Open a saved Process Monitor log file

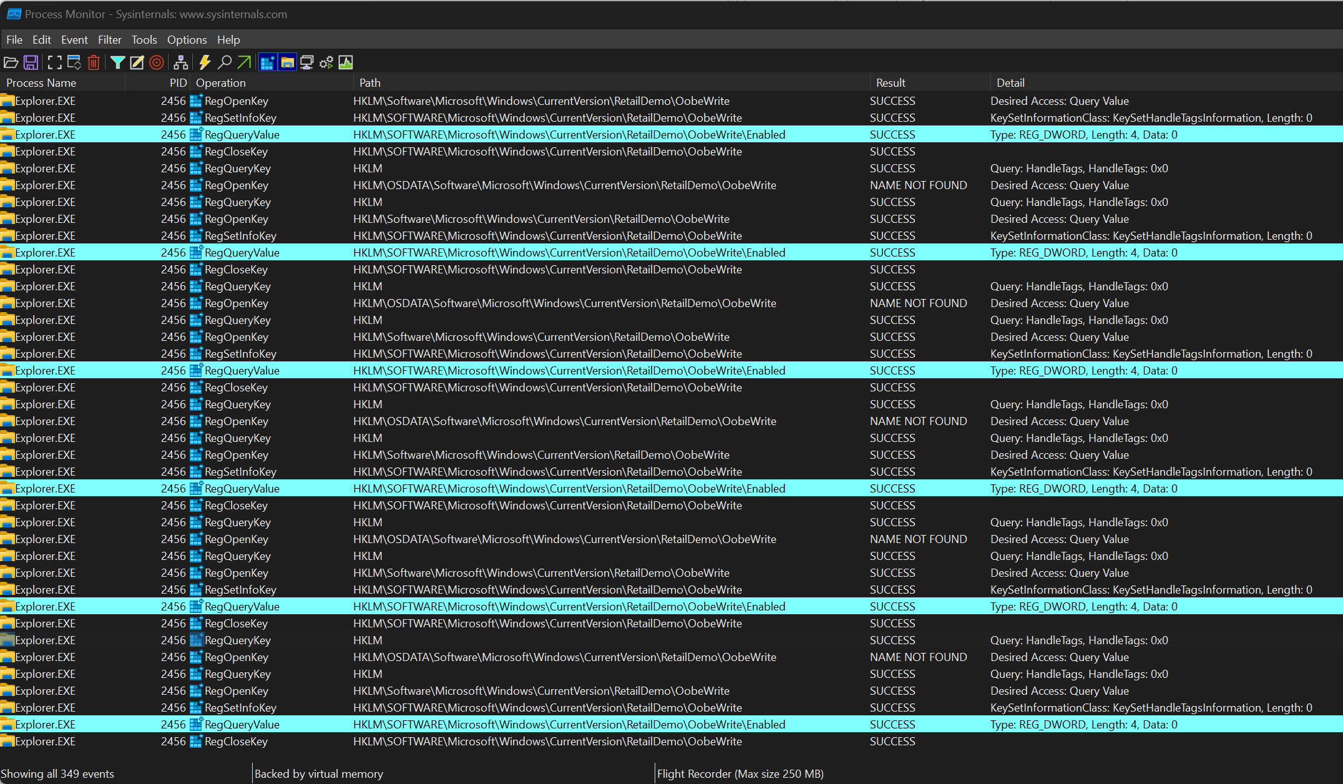pyautogui.click(x=11, y=62)
